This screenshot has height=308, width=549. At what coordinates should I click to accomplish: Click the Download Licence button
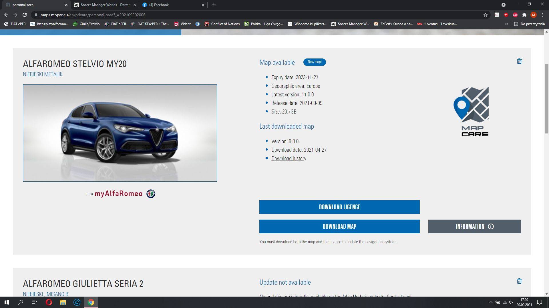tap(339, 207)
